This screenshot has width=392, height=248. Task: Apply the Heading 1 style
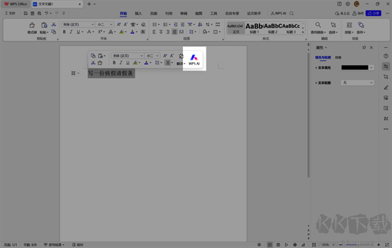tap(254, 27)
